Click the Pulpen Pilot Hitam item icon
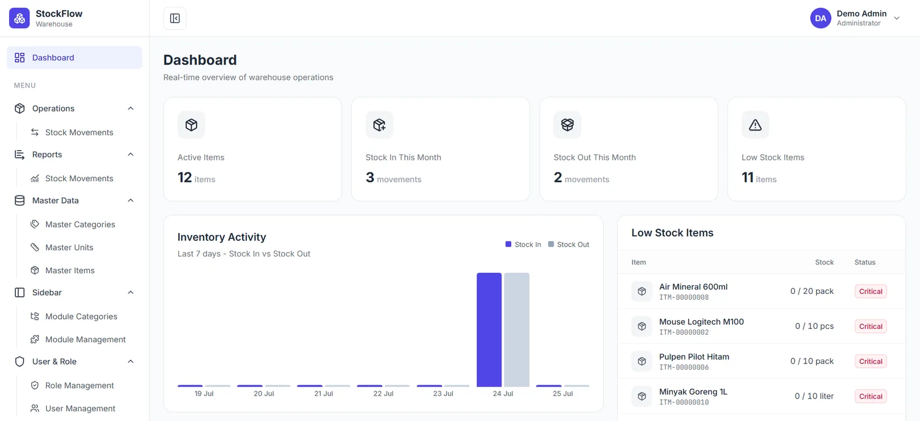 (642, 361)
